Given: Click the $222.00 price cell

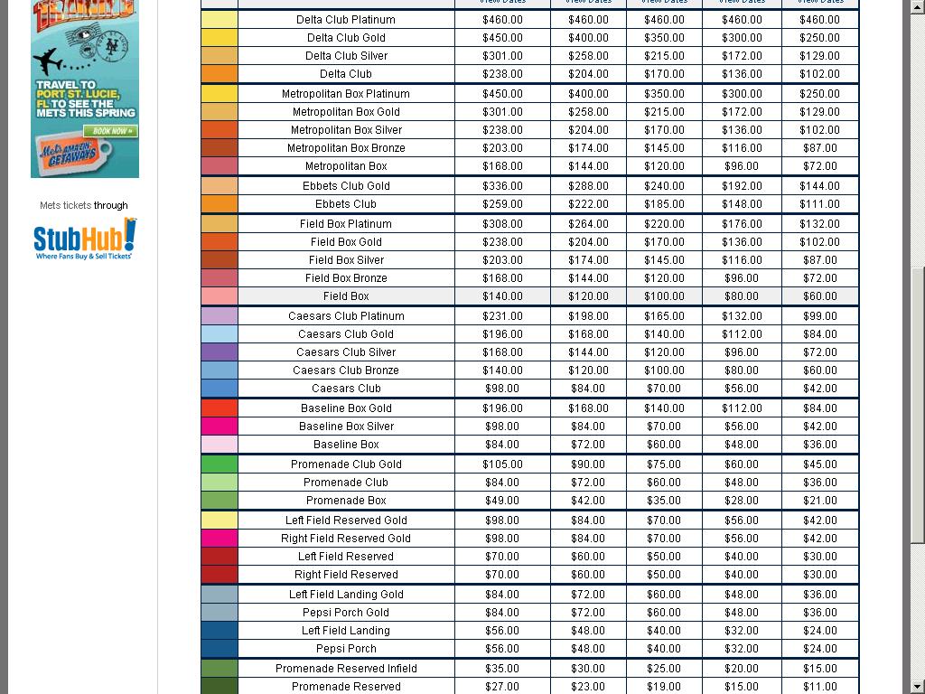Looking at the screenshot, I should (x=588, y=204).
